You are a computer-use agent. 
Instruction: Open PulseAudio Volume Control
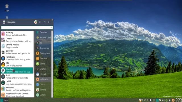[17, 95]
